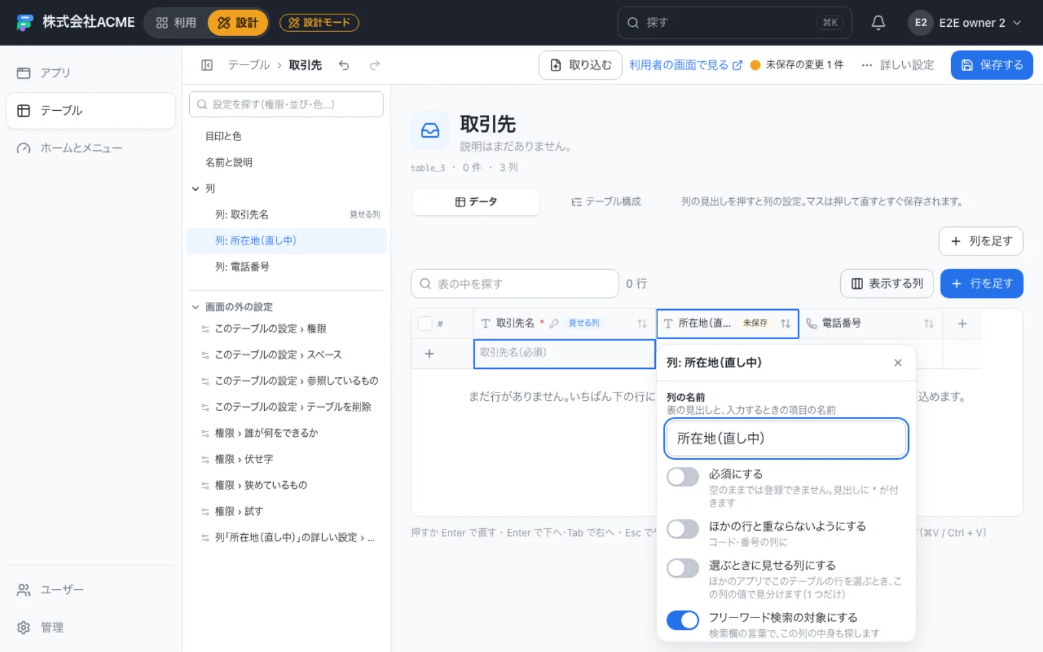Screen dimensions: 1043x652
Task: Focus the 表の中を探す search box
Action: point(514,284)
